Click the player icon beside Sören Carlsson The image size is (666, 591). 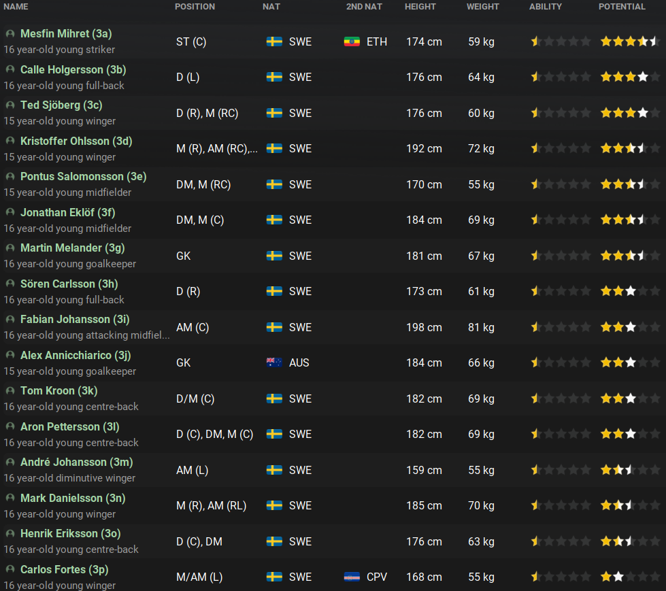(x=10, y=283)
